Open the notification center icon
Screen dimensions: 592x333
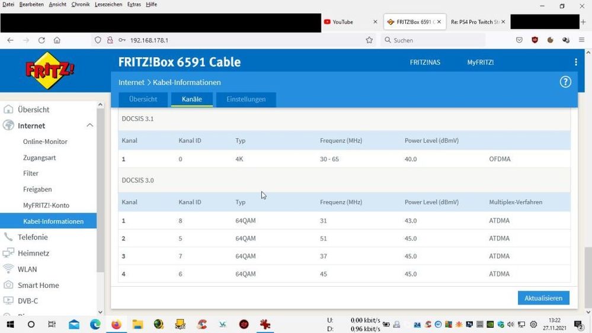[x=578, y=324]
